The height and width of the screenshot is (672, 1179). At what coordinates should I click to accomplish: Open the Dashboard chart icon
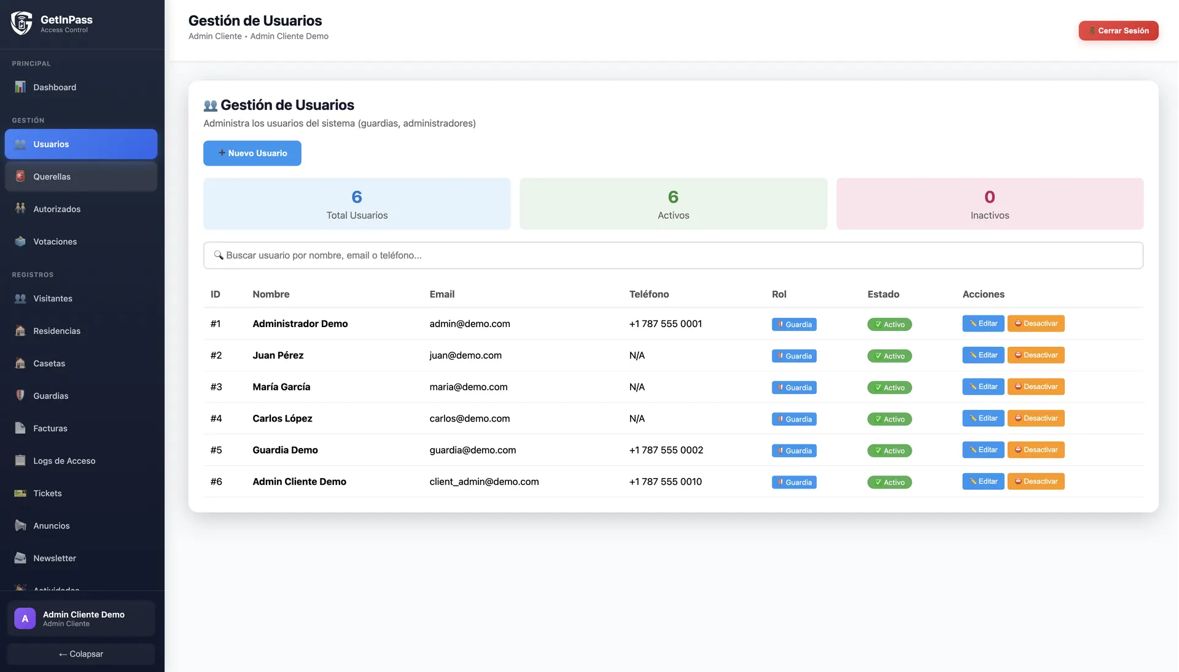click(20, 87)
